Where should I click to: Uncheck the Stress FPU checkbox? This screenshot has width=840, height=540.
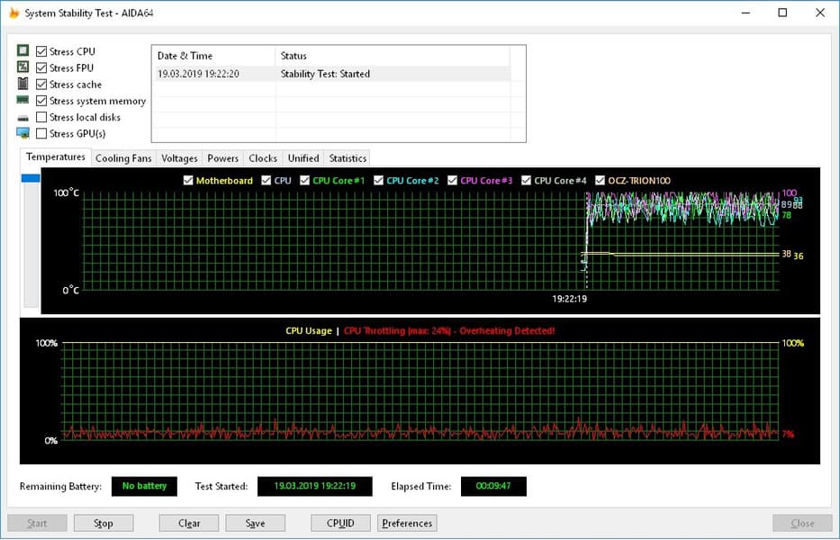41,68
